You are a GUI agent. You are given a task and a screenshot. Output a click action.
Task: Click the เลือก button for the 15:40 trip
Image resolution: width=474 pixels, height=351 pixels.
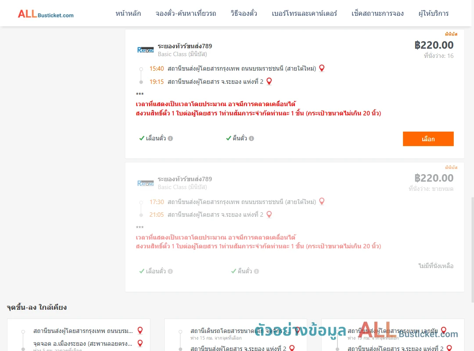click(x=428, y=139)
